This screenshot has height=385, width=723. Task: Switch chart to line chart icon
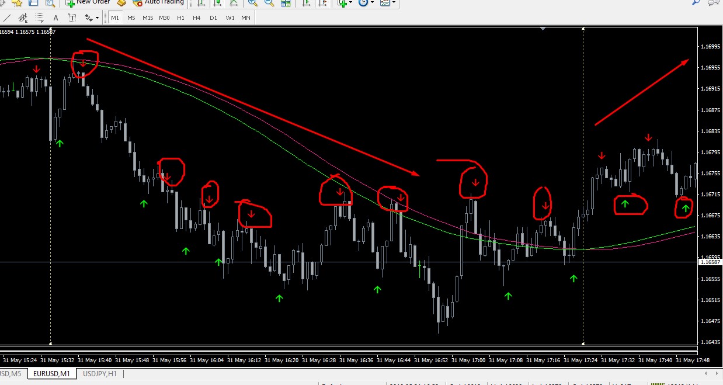[x=234, y=2]
